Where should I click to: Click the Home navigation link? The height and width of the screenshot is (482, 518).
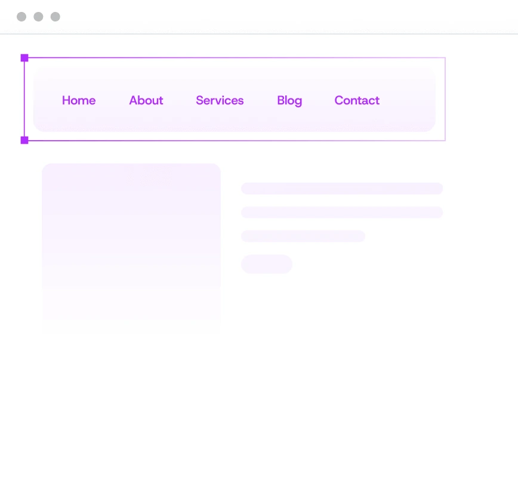pyautogui.click(x=79, y=100)
